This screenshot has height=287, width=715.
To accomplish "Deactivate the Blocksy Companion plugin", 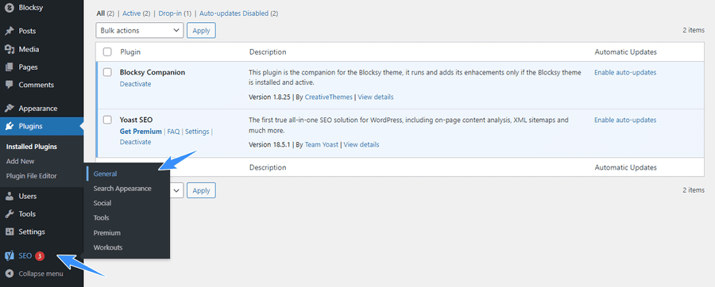I will [x=135, y=84].
